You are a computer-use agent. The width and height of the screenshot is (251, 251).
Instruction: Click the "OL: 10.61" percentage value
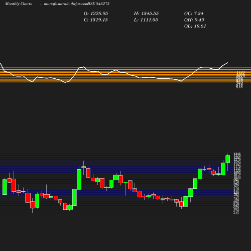tap(195, 26)
